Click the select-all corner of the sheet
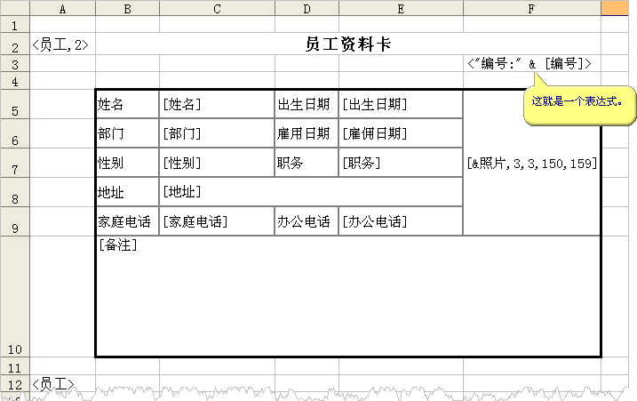Image resolution: width=637 pixels, height=401 pixels. coord(14,8)
